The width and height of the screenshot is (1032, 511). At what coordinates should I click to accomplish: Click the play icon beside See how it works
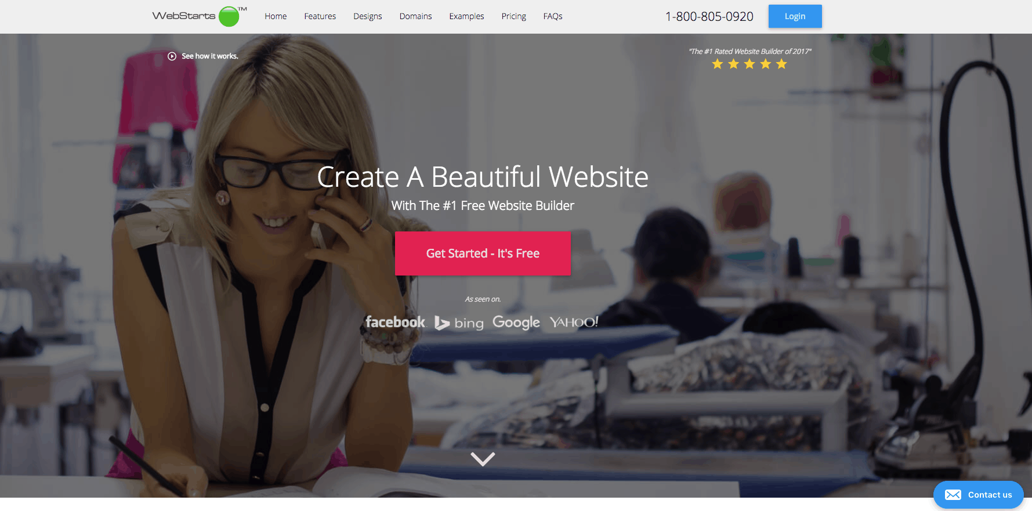[172, 56]
